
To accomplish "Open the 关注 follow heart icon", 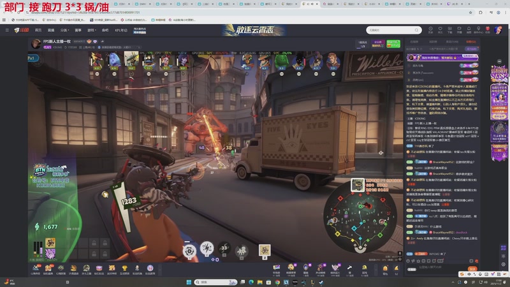I will 440,30.
